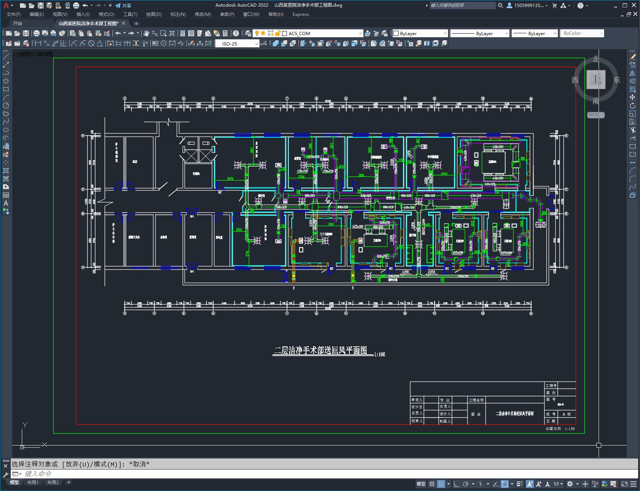The height and width of the screenshot is (491, 640).
Task: Select the Mirror tool in right toolbar
Action: [x=633, y=73]
